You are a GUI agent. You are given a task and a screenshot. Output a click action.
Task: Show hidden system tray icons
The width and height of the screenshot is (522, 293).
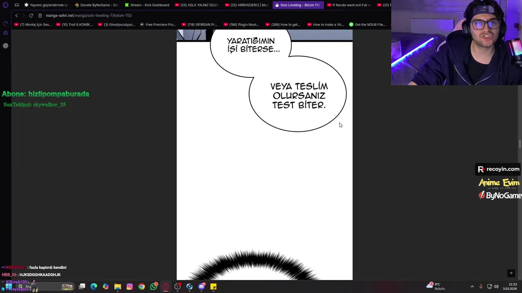click(472, 286)
